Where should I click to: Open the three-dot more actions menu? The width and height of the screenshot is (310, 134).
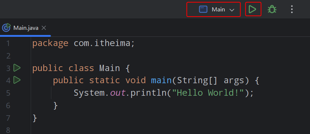[292, 9]
